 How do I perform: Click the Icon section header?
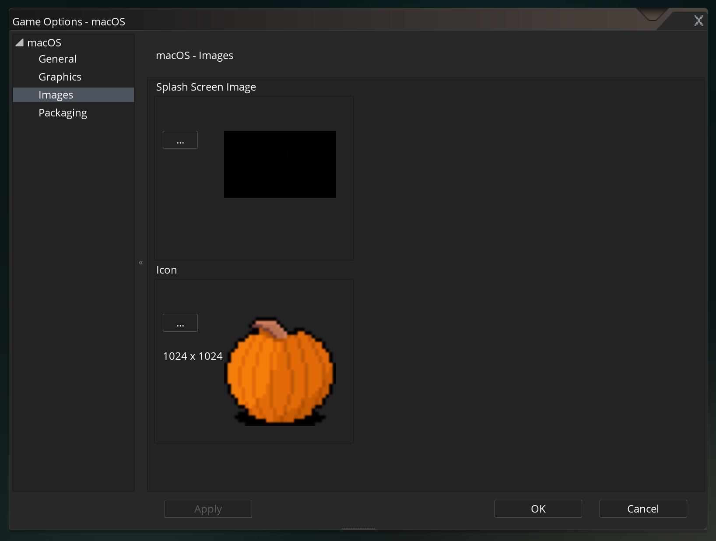[x=166, y=270]
